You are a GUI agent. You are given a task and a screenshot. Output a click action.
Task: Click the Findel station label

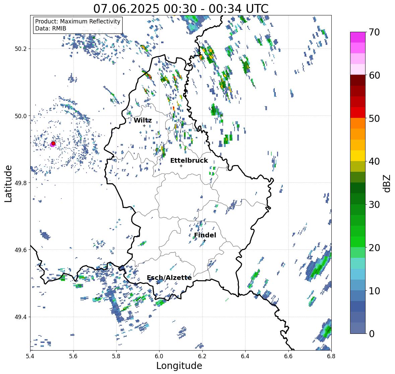205,235
